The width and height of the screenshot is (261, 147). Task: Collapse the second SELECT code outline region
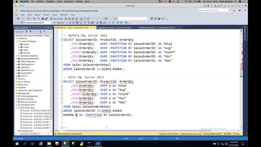click(62, 82)
